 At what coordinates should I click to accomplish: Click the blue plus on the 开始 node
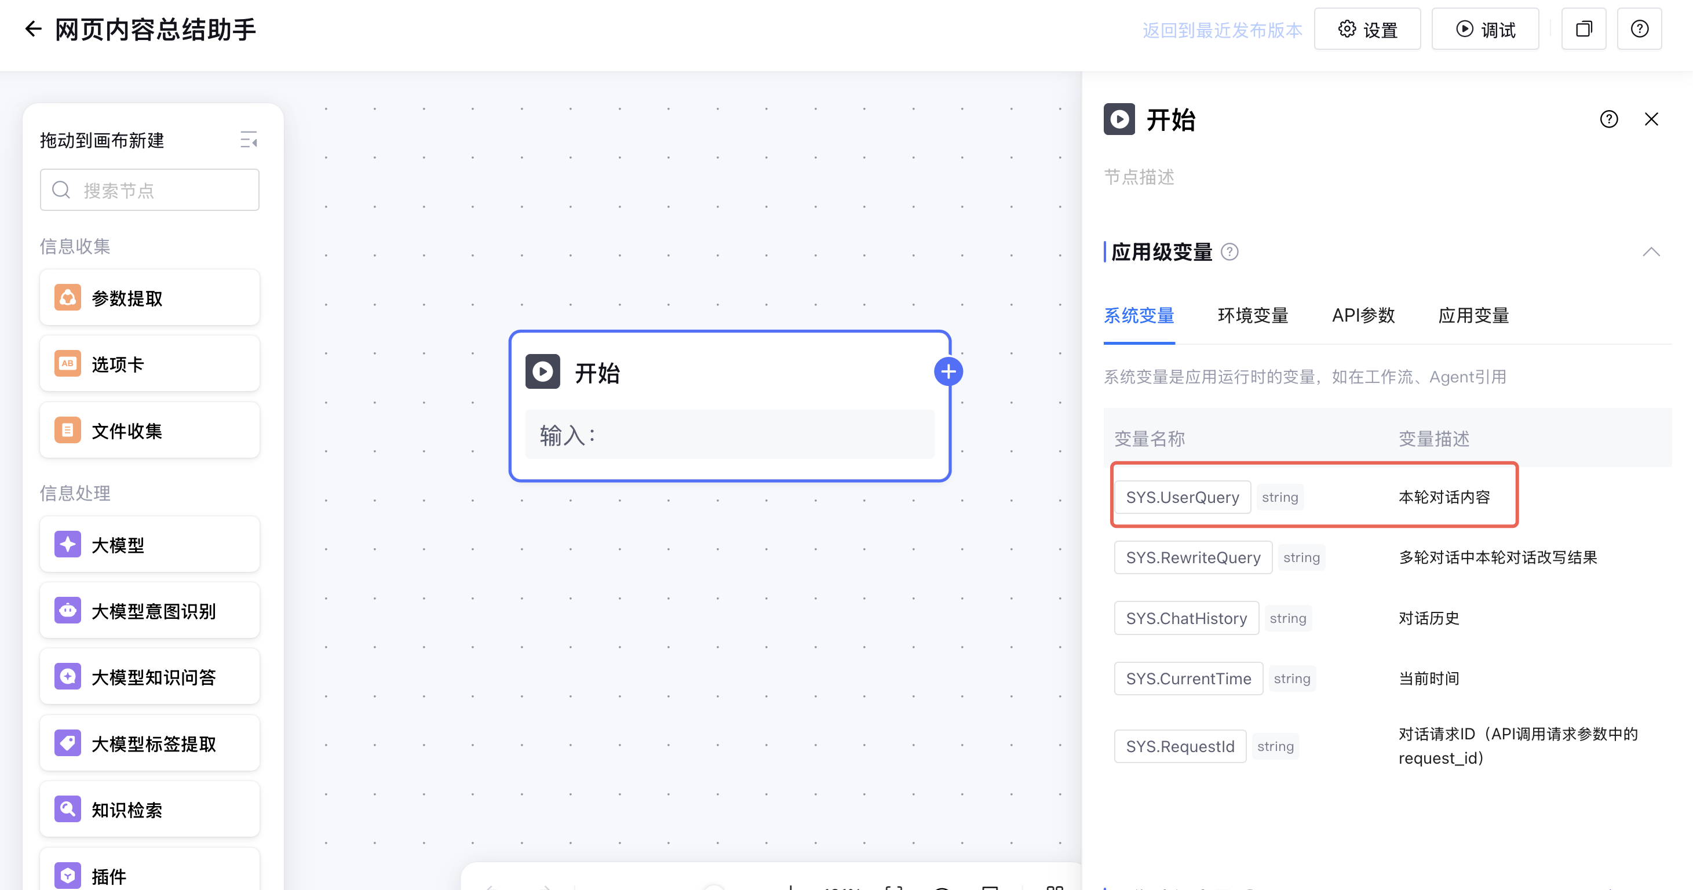coord(948,372)
